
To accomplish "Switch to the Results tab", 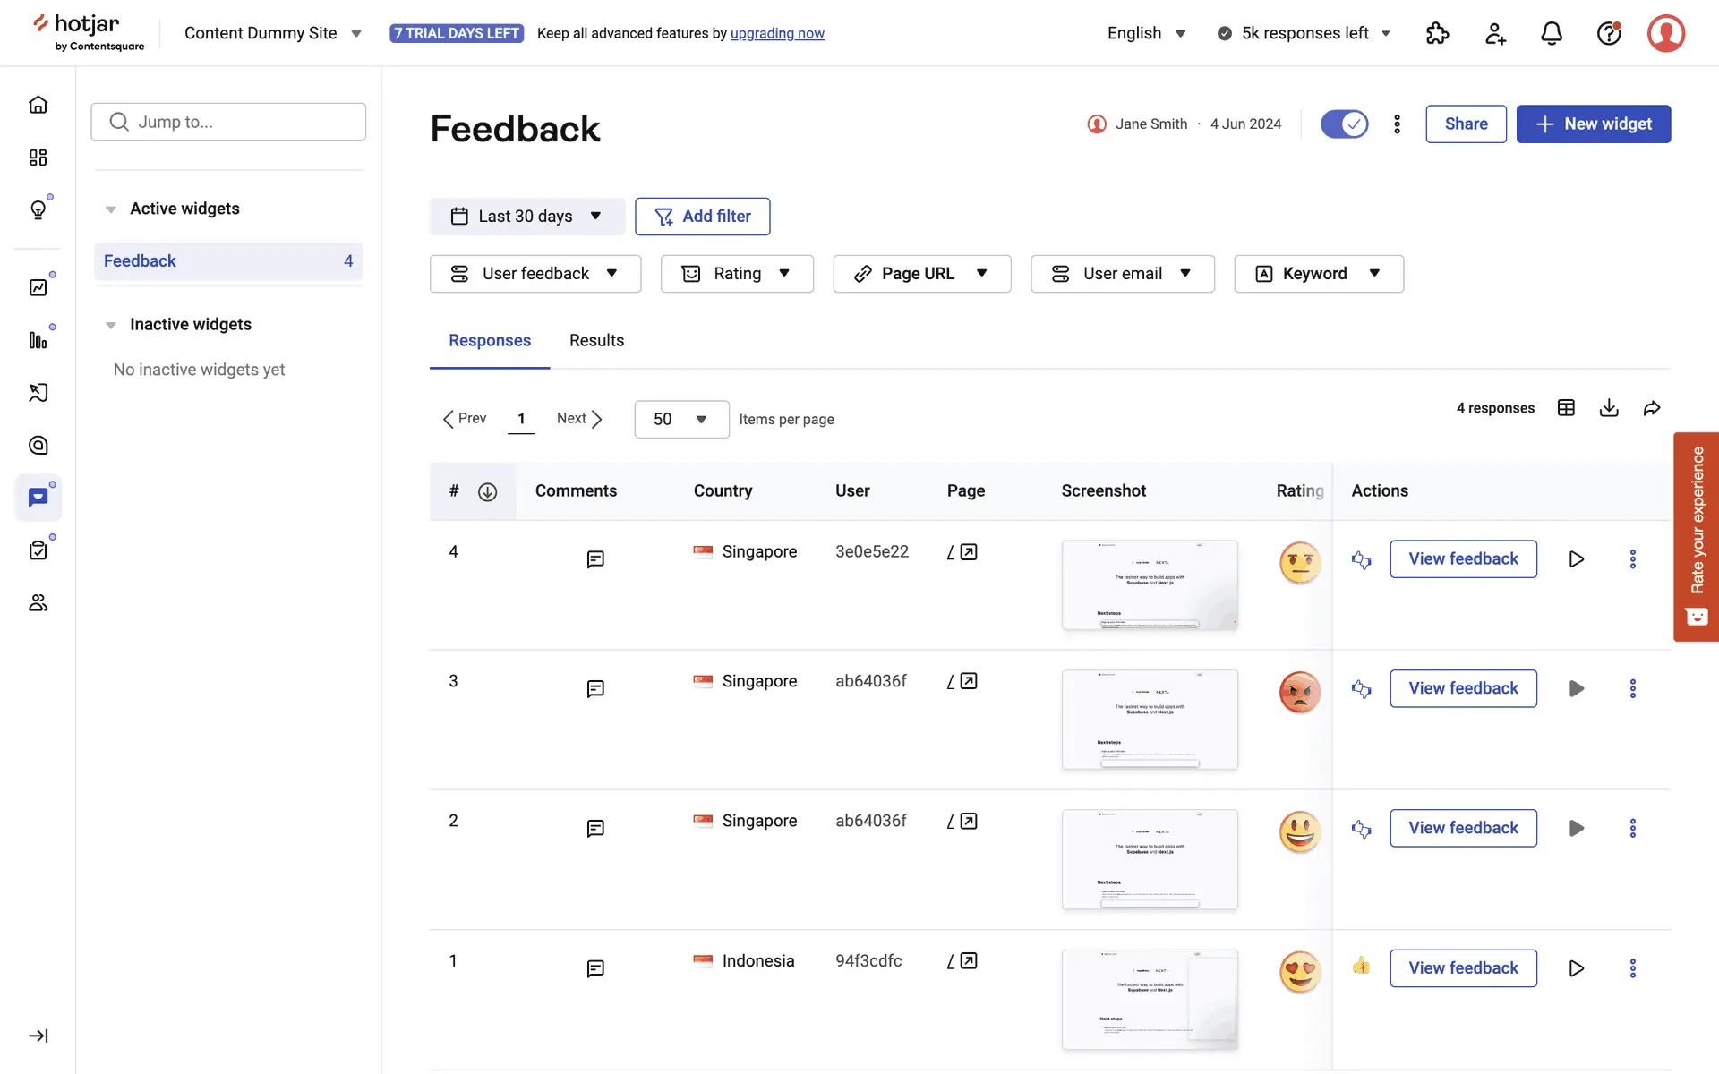I will (x=596, y=340).
